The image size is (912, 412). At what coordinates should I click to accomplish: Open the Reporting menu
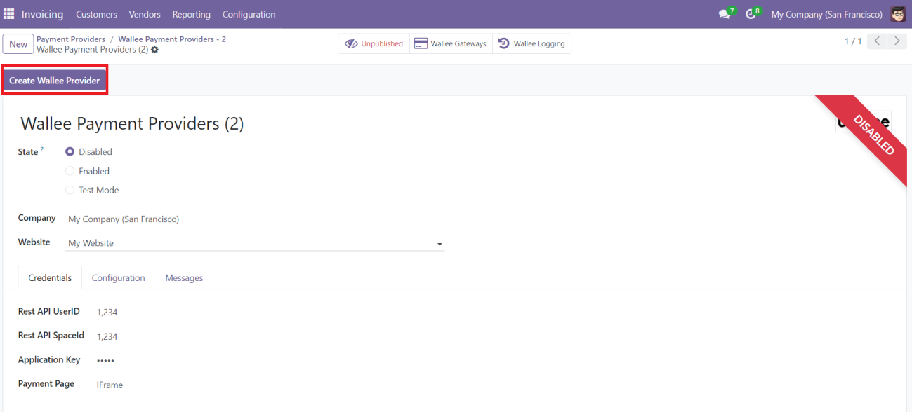pyautogui.click(x=191, y=14)
